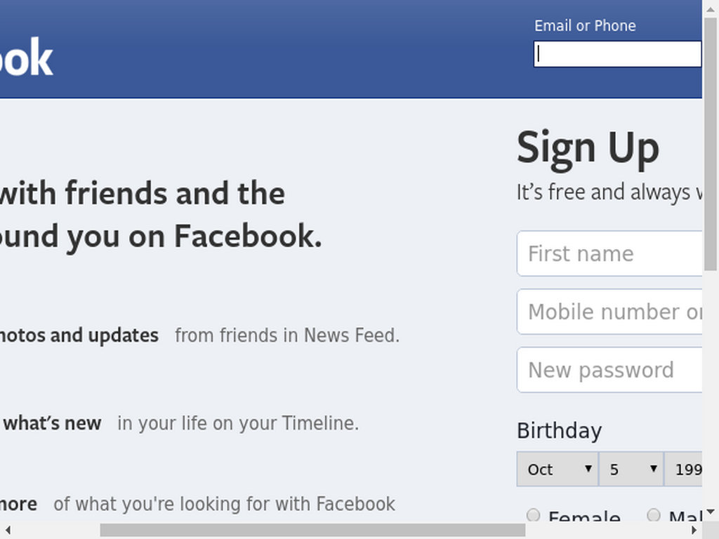Click the 'from friends in News Feed' text
The width and height of the screenshot is (719, 539).
coord(287,335)
